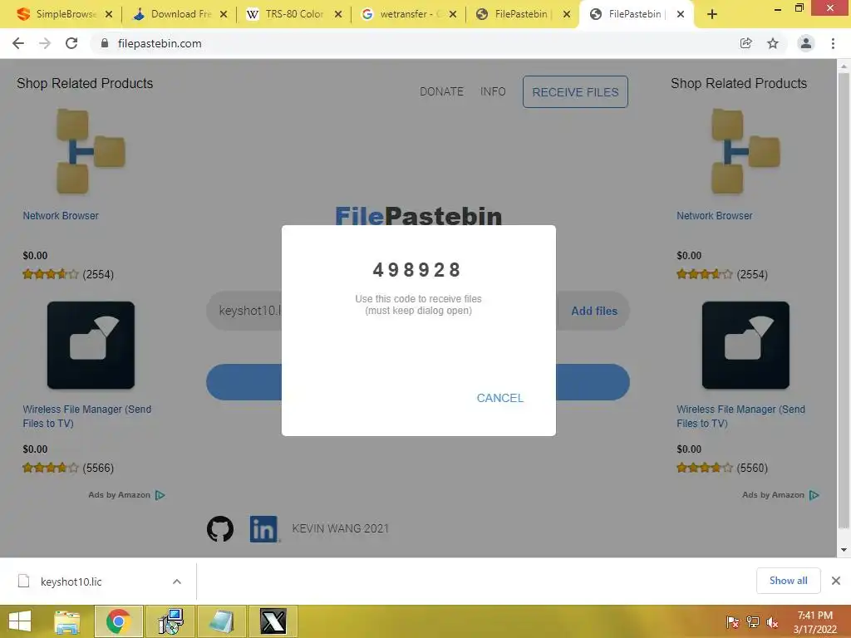Open right Wireless File Manager link
The height and width of the screenshot is (638, 851).
pos(740,416)
